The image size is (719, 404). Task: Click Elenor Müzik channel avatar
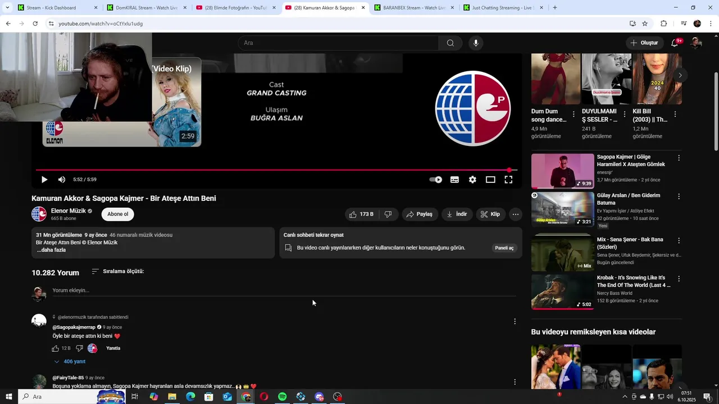click(39, 214)
